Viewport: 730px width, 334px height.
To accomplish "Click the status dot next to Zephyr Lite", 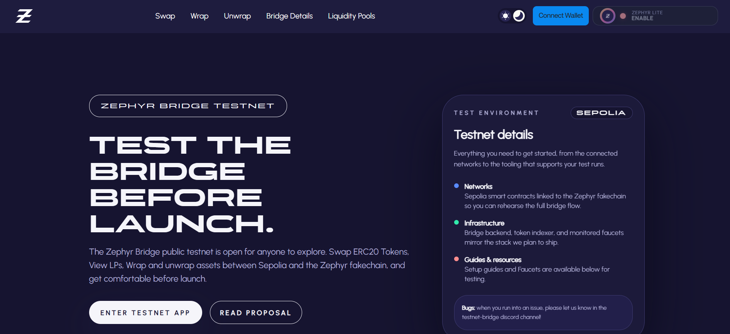I will click(622, 16).
